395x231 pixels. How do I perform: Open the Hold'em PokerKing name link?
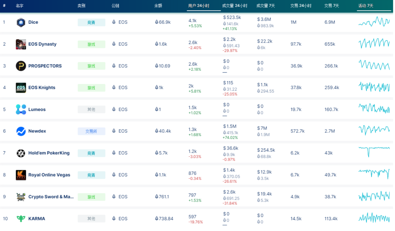tap(49, 153)
